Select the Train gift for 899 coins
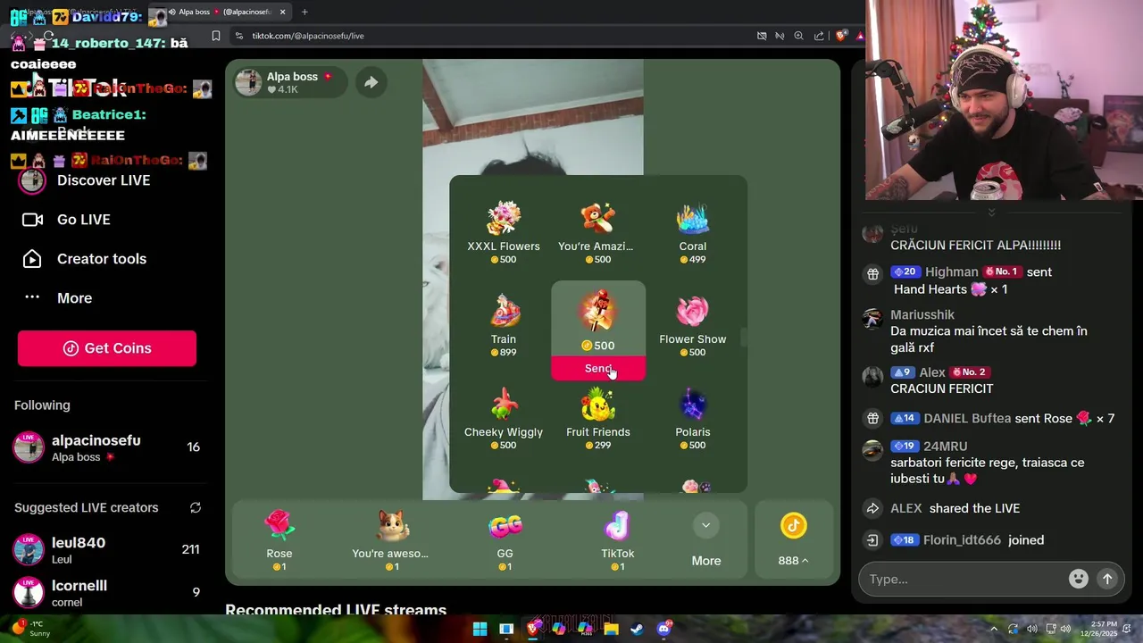This screenshot has height=643, width=1143. coord(504,326)
